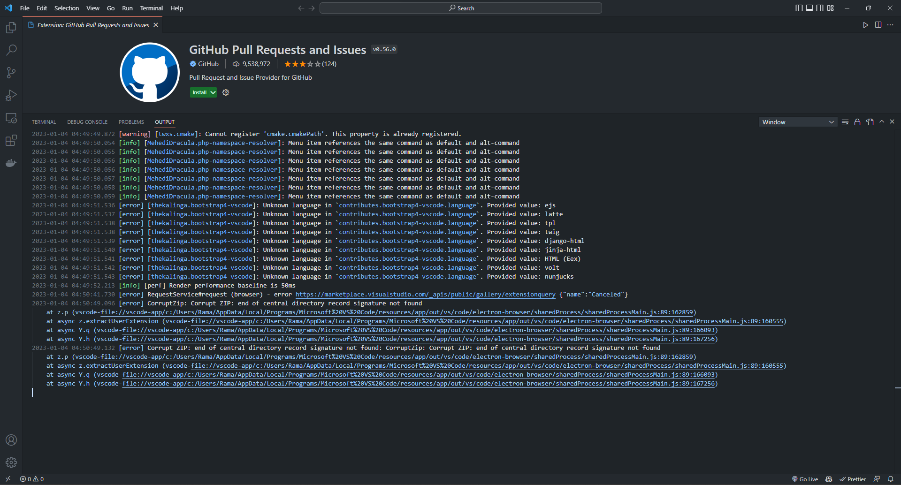
Task: Open the Search view in activity bar
Action: tap(11, 50)
